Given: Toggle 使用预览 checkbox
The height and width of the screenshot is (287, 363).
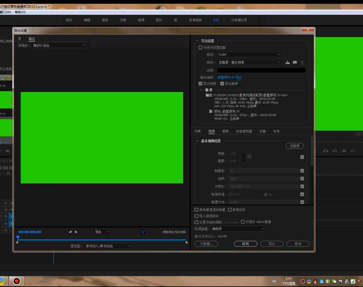Looking at the screenshot, I should 230,210.
